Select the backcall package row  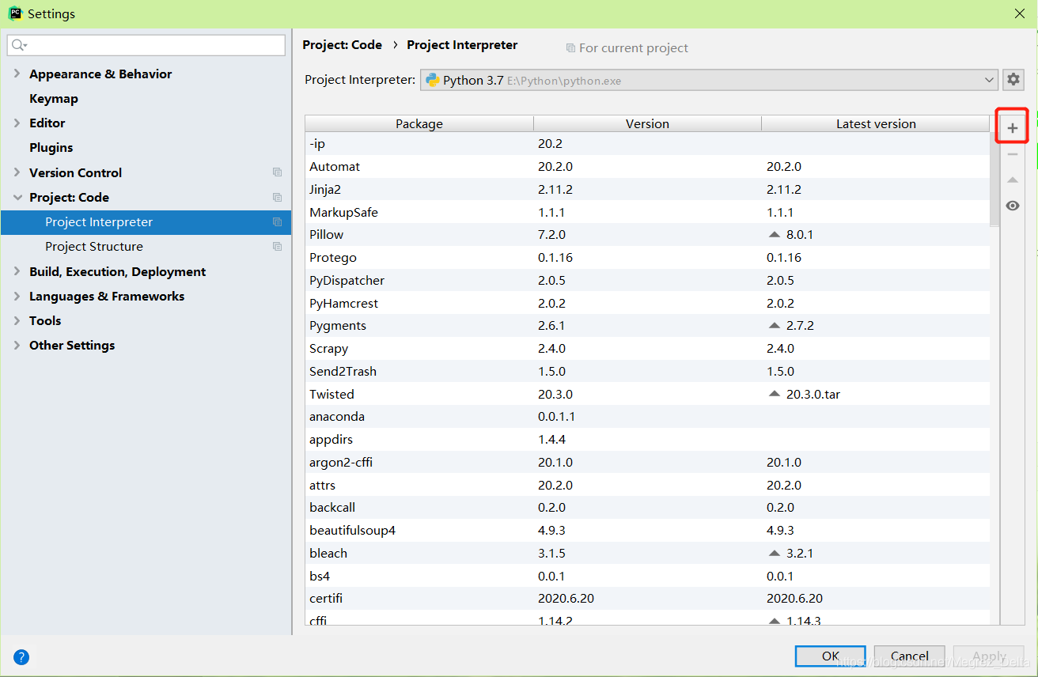(647, 508)
